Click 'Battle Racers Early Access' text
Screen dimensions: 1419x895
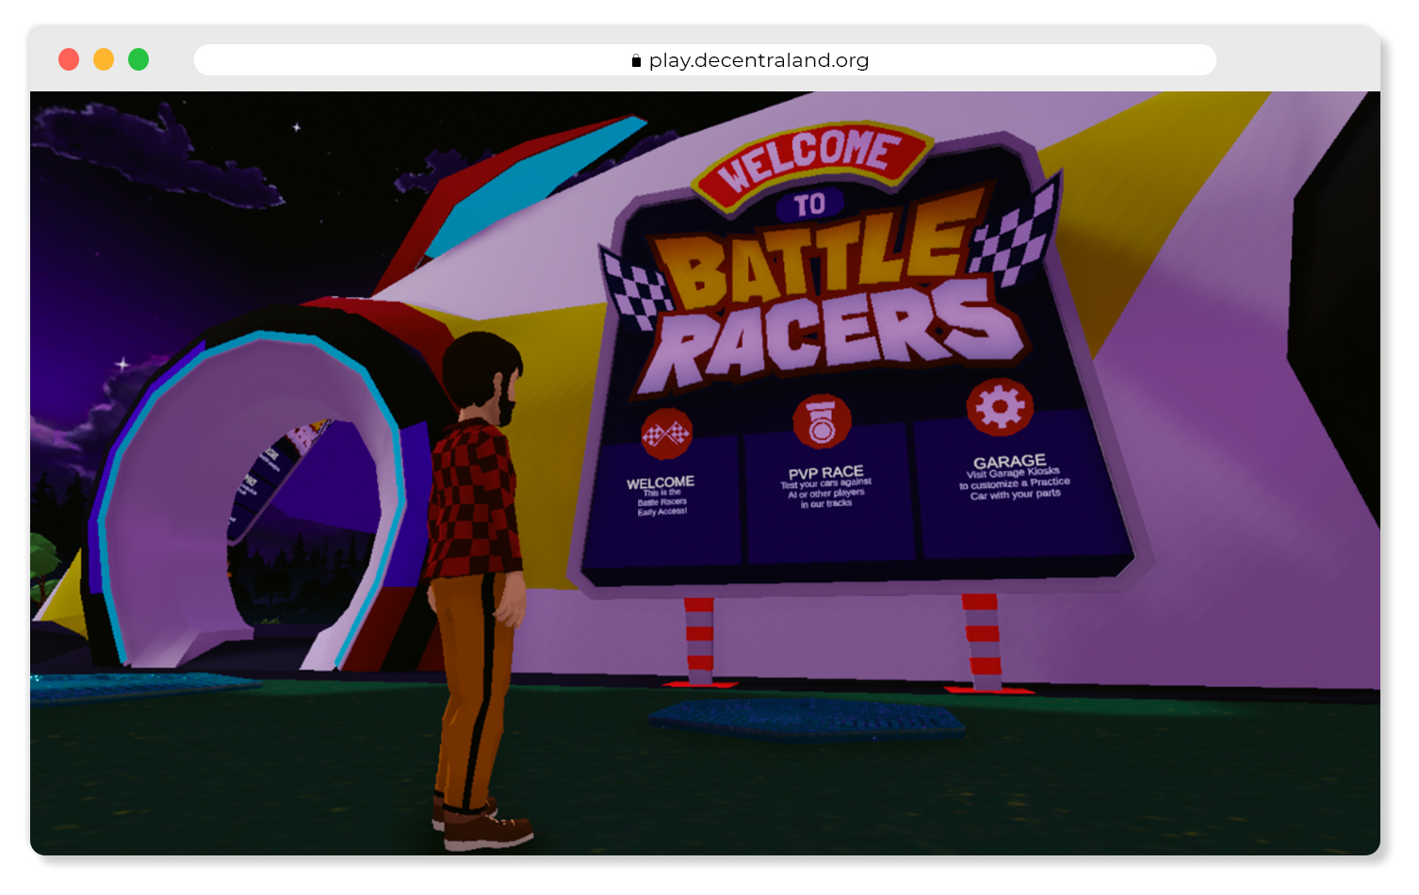[x=662, y=507]
